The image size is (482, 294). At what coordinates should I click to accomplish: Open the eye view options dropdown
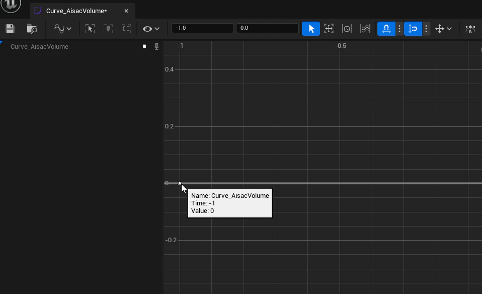pyautogui.click(x=150, y=29)
